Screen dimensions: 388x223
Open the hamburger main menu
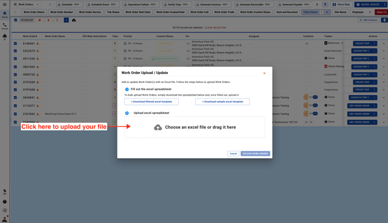pos(5,5)
